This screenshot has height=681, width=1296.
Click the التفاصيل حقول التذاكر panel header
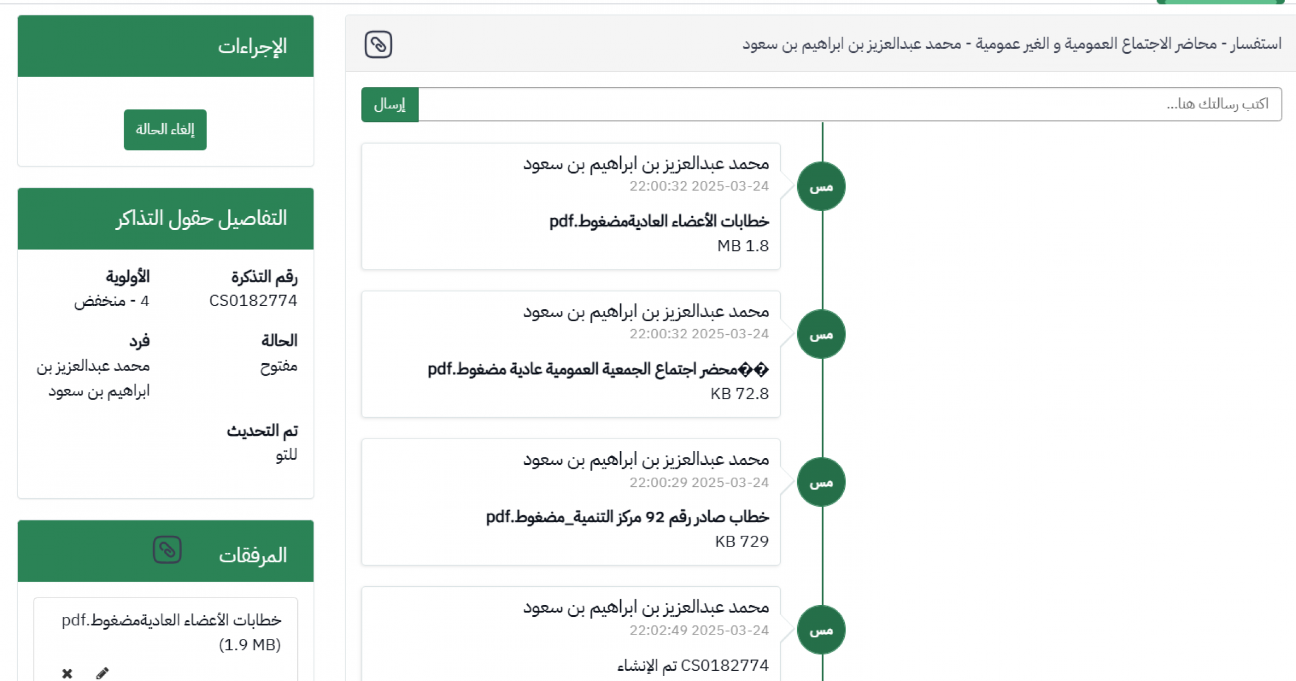pyautogui.click(x=166, y=218)
